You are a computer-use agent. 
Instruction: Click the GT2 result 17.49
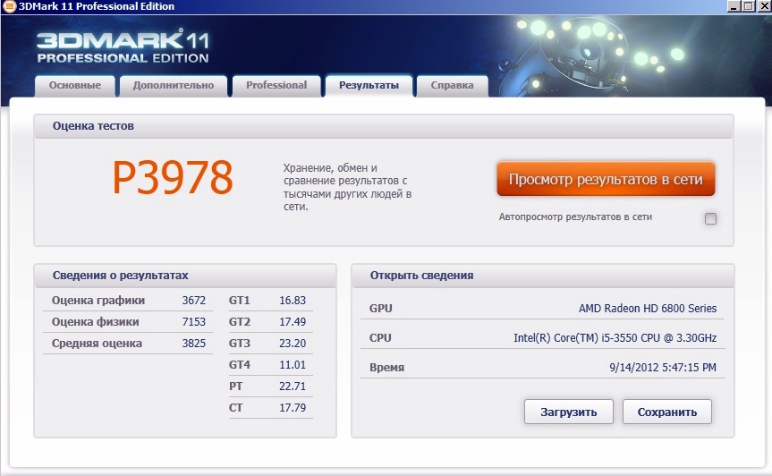(x=293, y=322)
